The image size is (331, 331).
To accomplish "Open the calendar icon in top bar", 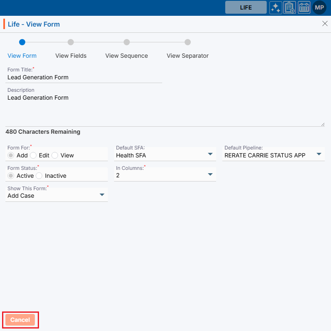I will (x=304, y=7).
